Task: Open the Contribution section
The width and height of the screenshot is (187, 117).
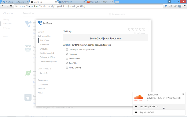Action: point(43,84)
